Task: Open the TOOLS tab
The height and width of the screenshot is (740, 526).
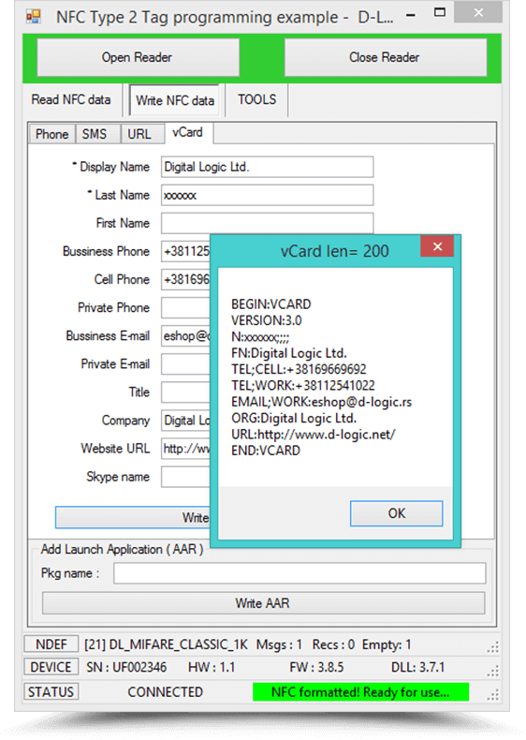Action: pyautogui.click(x=256, y=99)
